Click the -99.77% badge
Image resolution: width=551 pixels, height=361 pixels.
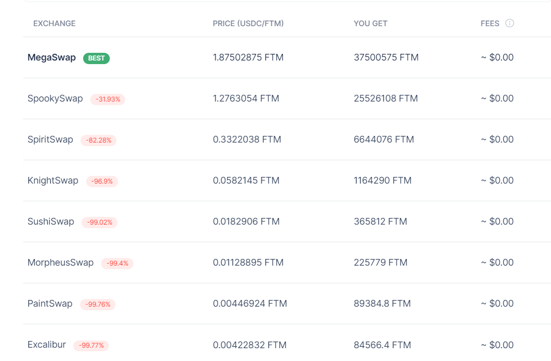(x=91, y=346)
